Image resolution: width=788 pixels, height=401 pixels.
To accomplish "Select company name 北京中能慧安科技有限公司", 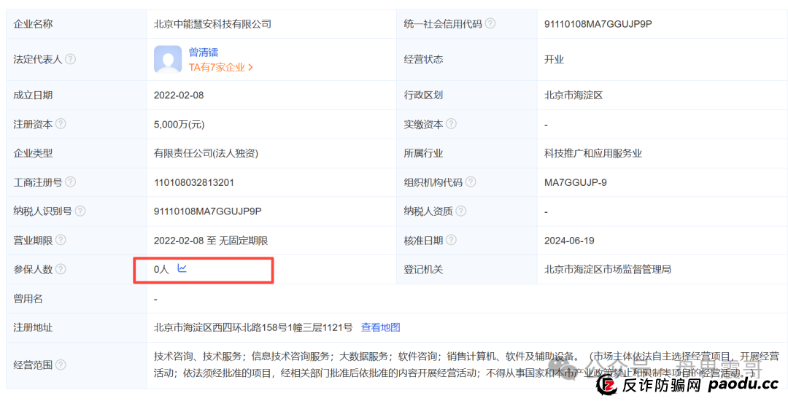I will pyautogui.click(x=212, y=23).
